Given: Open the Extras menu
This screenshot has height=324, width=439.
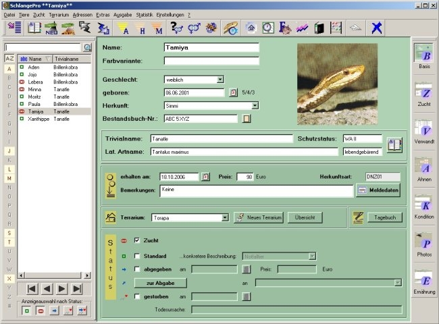Looking at the screenshot, I should tap(103, 13).
